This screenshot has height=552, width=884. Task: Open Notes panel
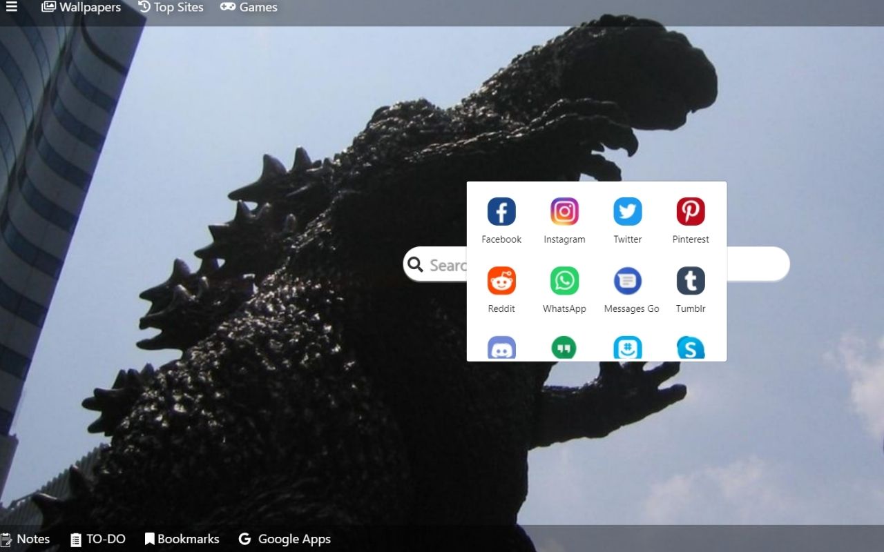click(x=26, y=539)
